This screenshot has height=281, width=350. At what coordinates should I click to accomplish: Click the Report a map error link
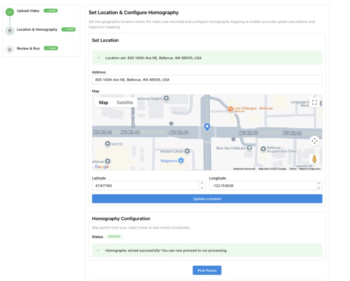310,169
